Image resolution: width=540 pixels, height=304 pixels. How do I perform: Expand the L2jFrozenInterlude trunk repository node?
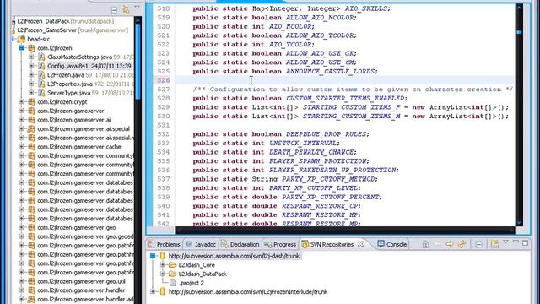point(153,292)
